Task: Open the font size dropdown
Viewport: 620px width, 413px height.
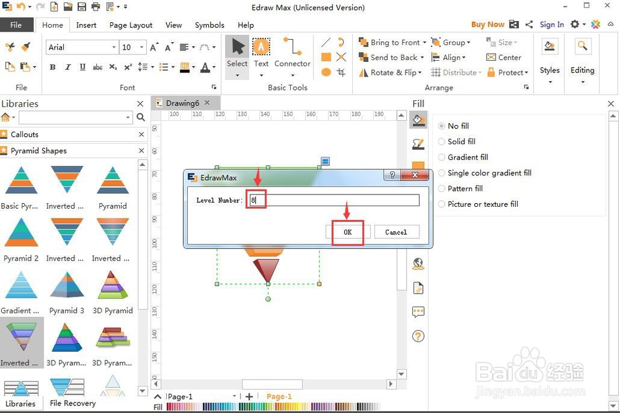Action: tap(142, 48)
